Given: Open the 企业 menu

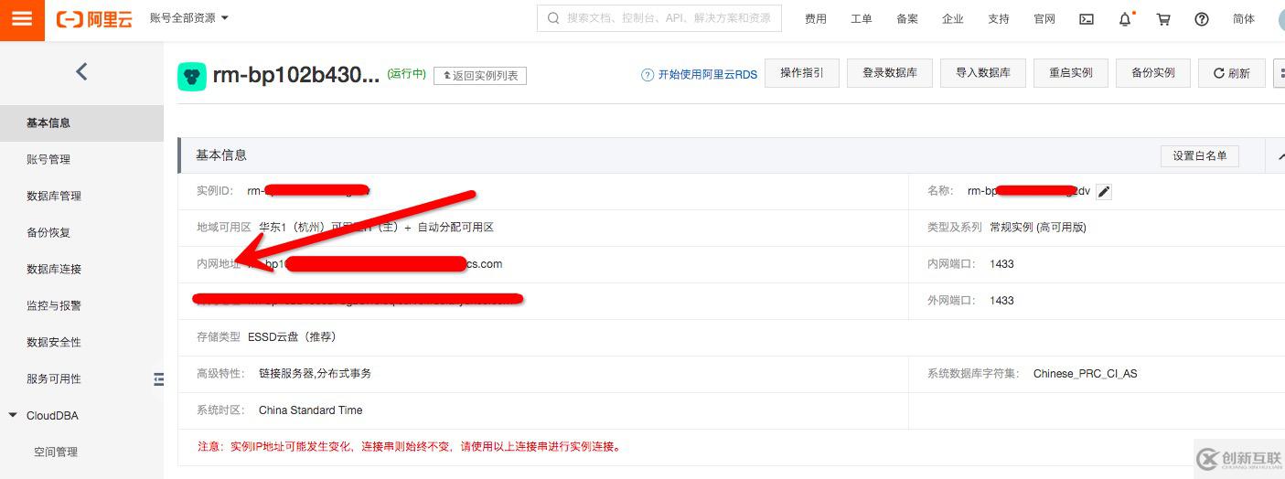Looking at the screenshot, I should coord(953,19).
